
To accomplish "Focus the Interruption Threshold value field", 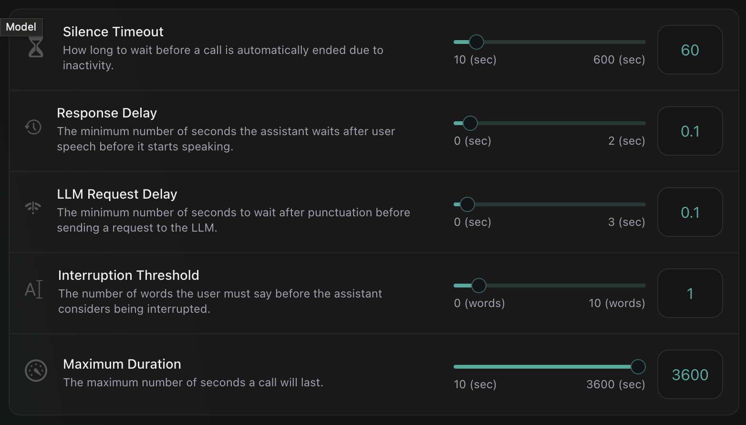I will [690, 294].
